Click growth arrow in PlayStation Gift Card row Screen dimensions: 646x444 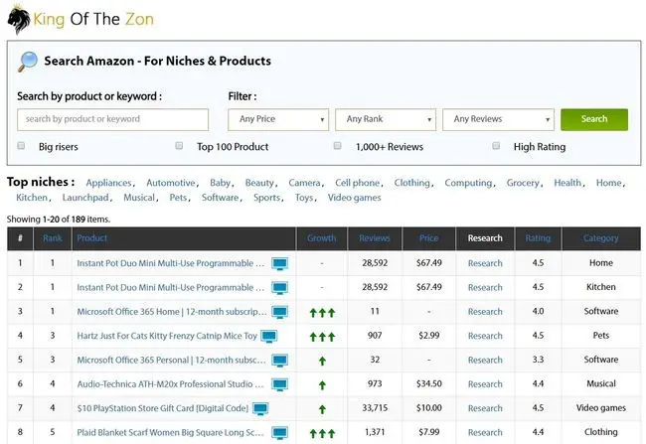(322, 409)
